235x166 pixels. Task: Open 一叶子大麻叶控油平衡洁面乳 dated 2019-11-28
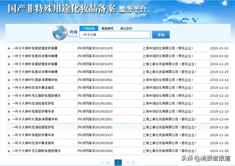point(33,143)
